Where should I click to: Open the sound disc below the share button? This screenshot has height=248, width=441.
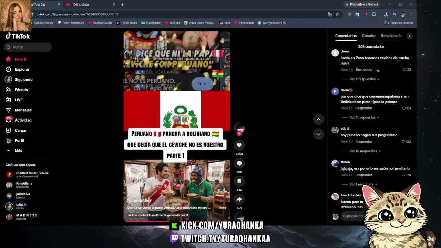239,217
